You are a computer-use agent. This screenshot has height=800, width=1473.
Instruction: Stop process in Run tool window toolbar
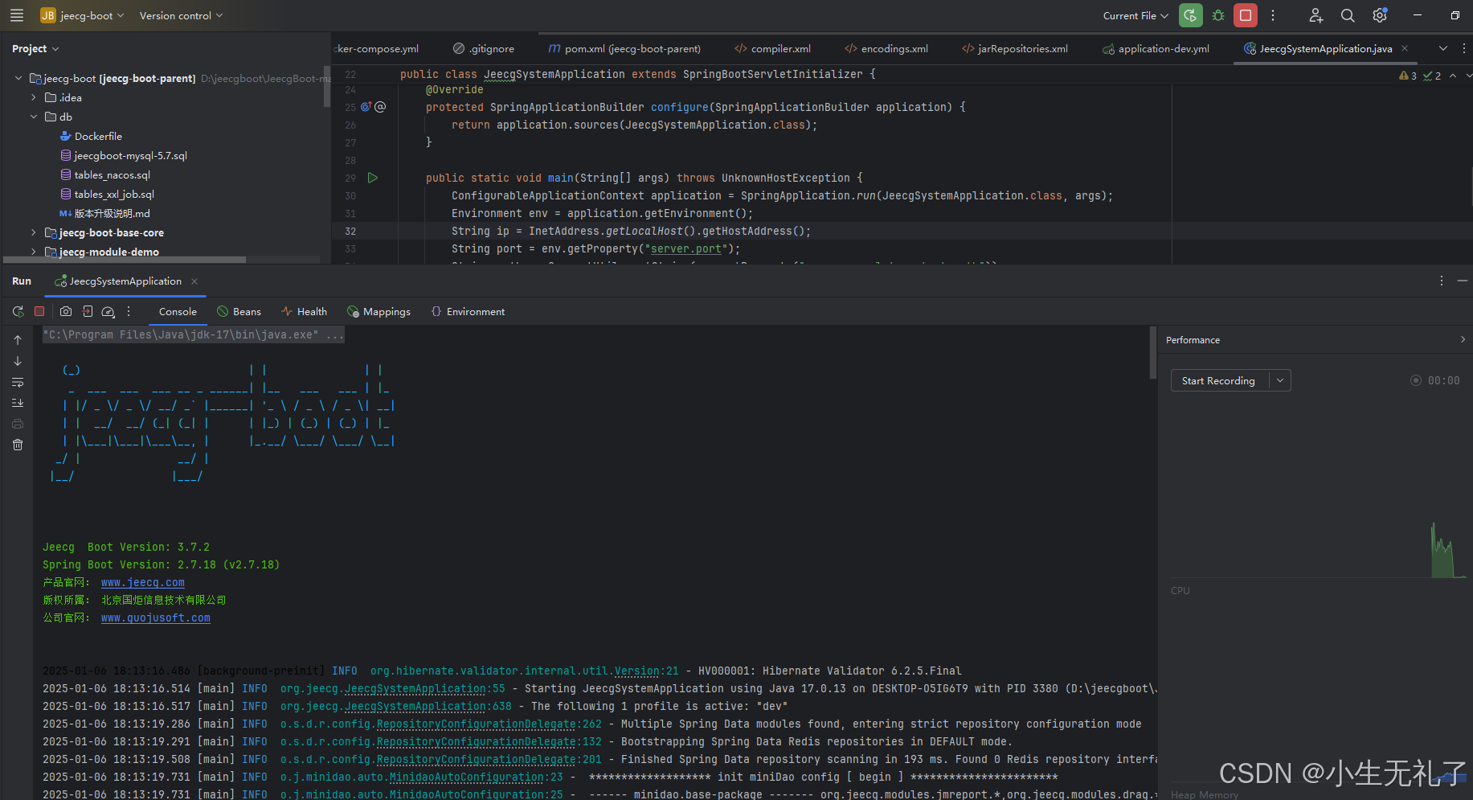pyautogui.click(x=39, y=311)
